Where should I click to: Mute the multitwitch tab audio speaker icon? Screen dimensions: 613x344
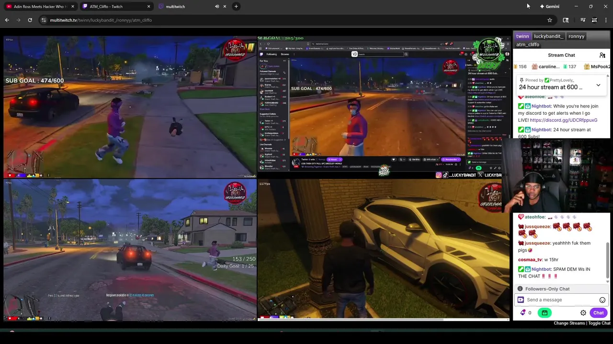[217, 7]
